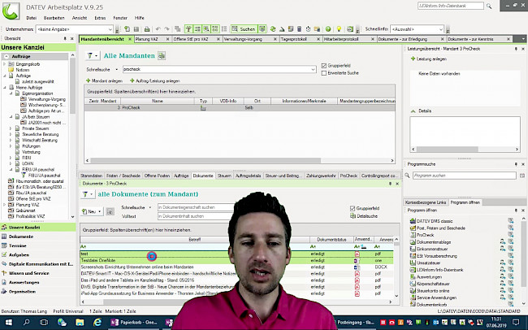Open Steuerkonto online program entry
Screen dimensions: 528x330
pyautogui.click(x=433, y=290)
